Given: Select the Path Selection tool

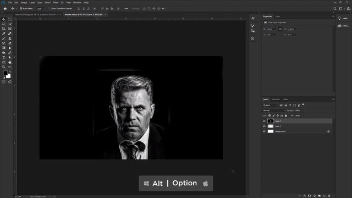Looking at the screenshot, I should (10, 57).
